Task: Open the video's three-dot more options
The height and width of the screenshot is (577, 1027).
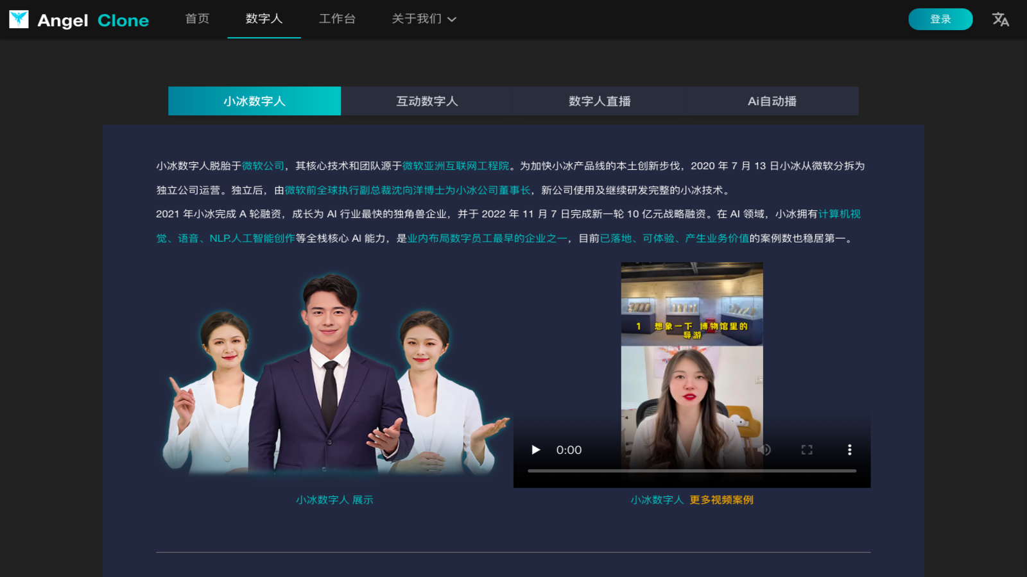Action: click(x=849, y=450)
